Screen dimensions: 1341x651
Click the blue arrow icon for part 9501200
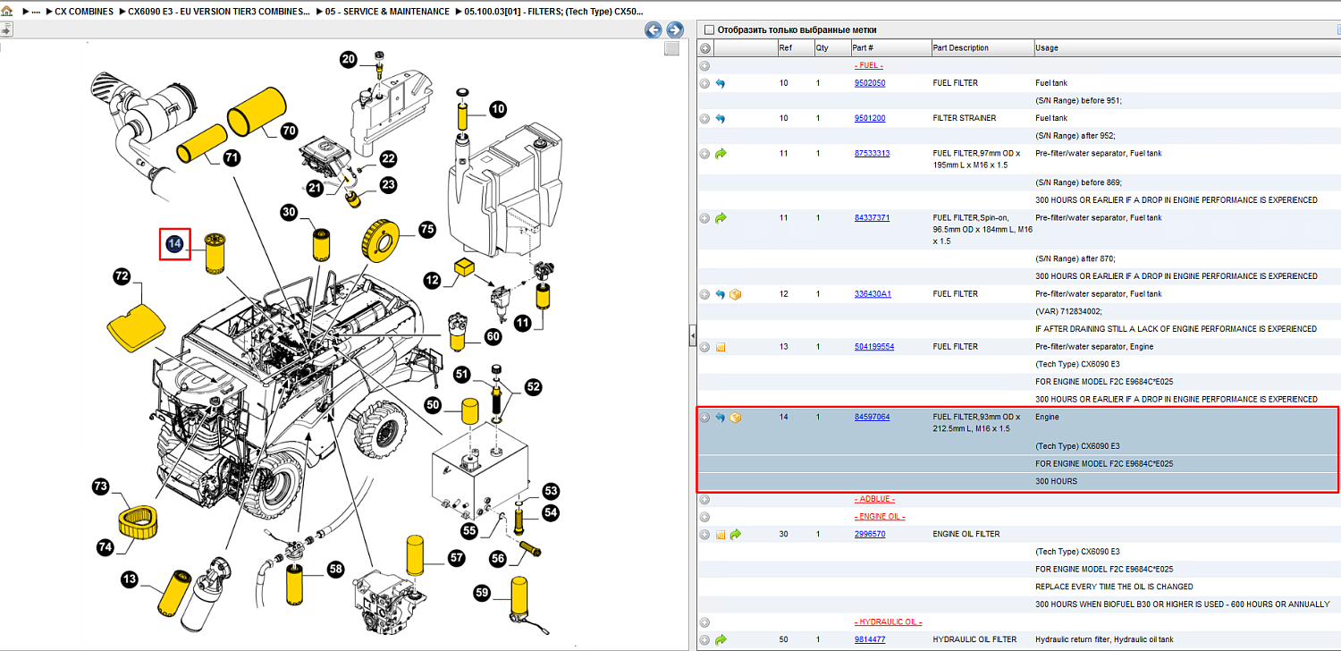point(721,118)
